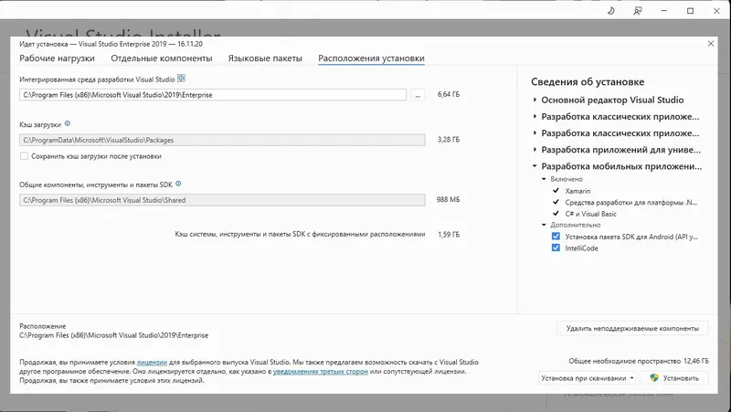Click Средства разработки для платформы .N... item

(x=631, y=202)
